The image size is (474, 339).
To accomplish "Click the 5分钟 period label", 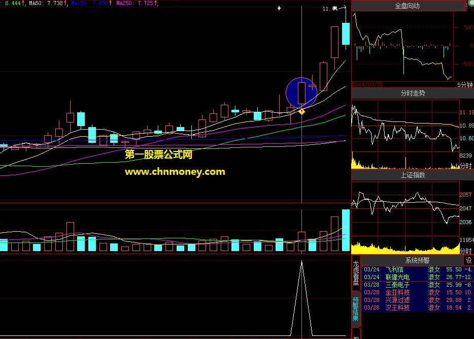I will coord(465,85).
